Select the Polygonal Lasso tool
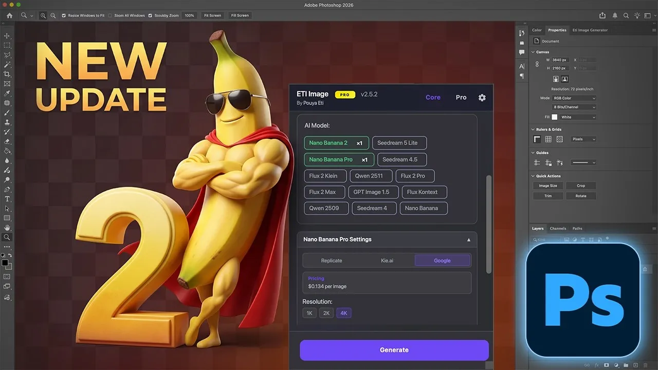Image resolution: width=658 pixels, height=370 pixels. 7,55
